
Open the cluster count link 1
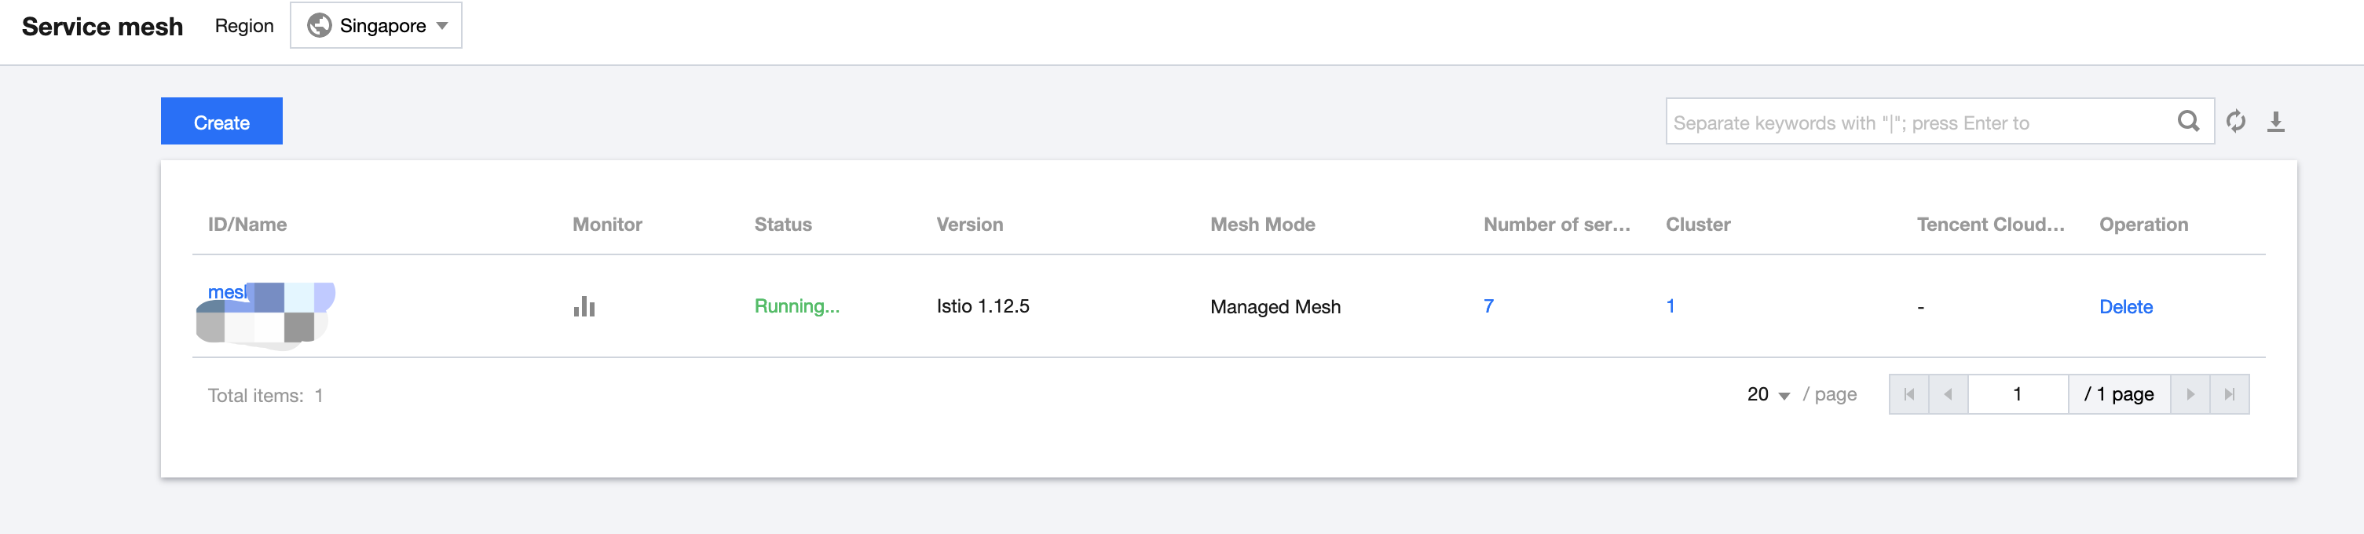(x=1671, y=306)
